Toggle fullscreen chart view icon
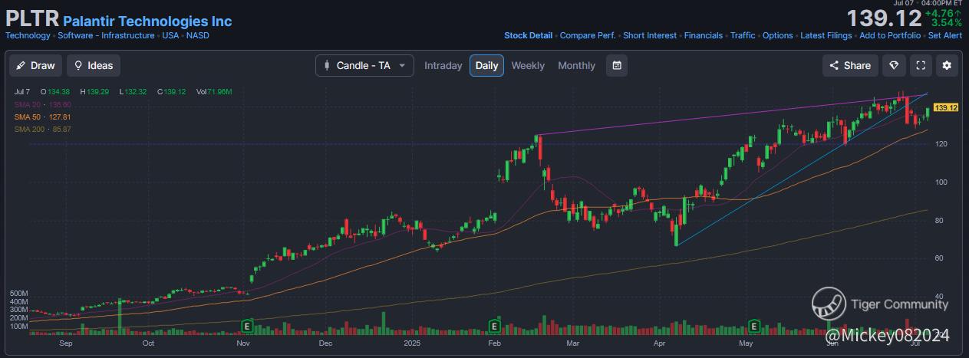This screenshot has width=969, height=358. click(921, 65)
